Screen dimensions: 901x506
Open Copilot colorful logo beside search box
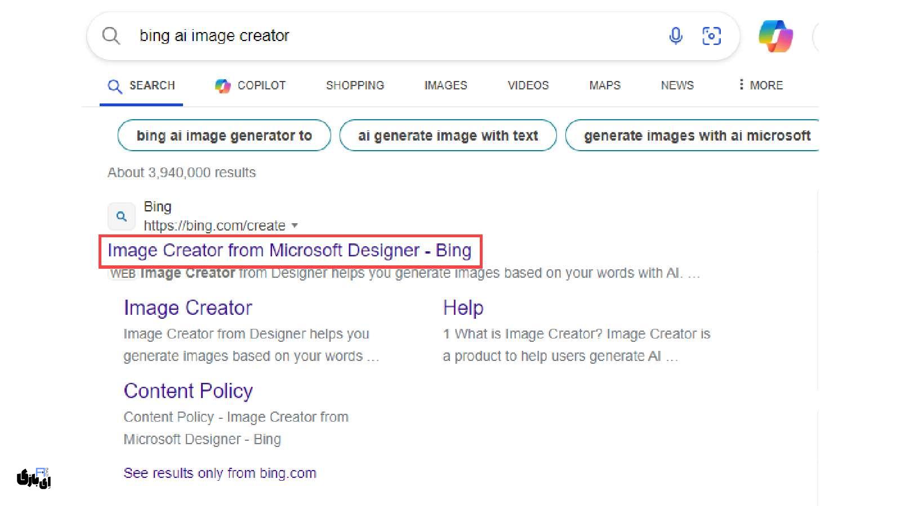[x=775, y=36]
